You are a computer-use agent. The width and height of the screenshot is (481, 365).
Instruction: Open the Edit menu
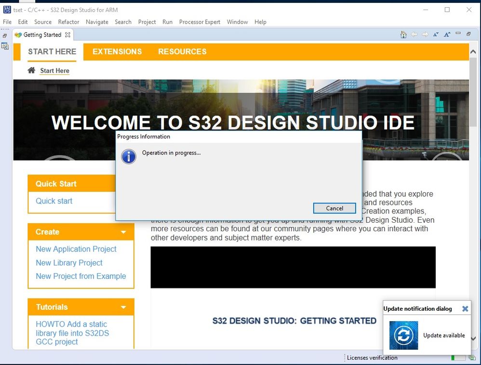pyautogui.click(x=23, y=22)
